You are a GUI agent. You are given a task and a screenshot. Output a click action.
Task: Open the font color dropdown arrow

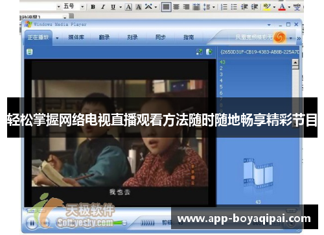(x=289, y=7)
